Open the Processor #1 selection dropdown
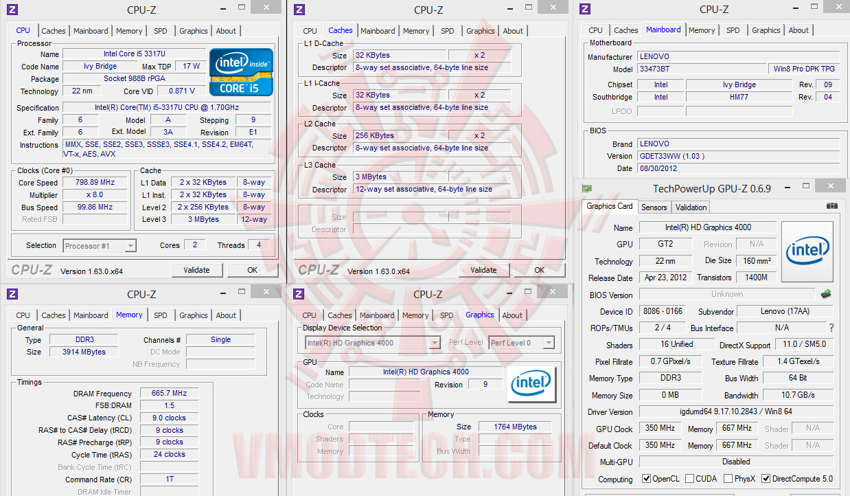Screen dimensions: 850x496 100,245
